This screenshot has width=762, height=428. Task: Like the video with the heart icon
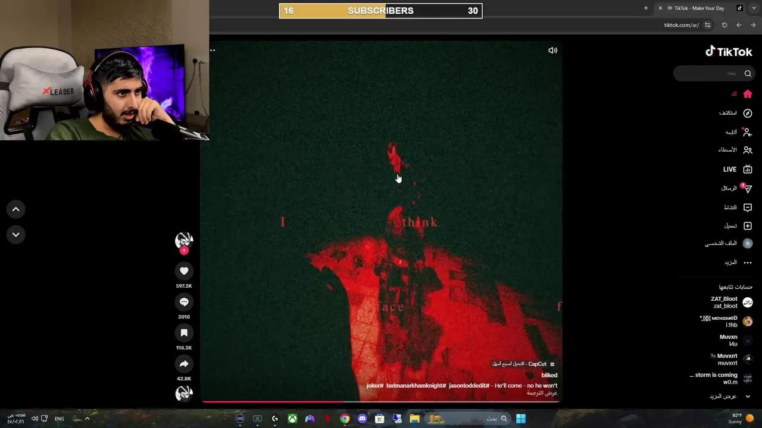pyautogui.click(x=184, y=271)
